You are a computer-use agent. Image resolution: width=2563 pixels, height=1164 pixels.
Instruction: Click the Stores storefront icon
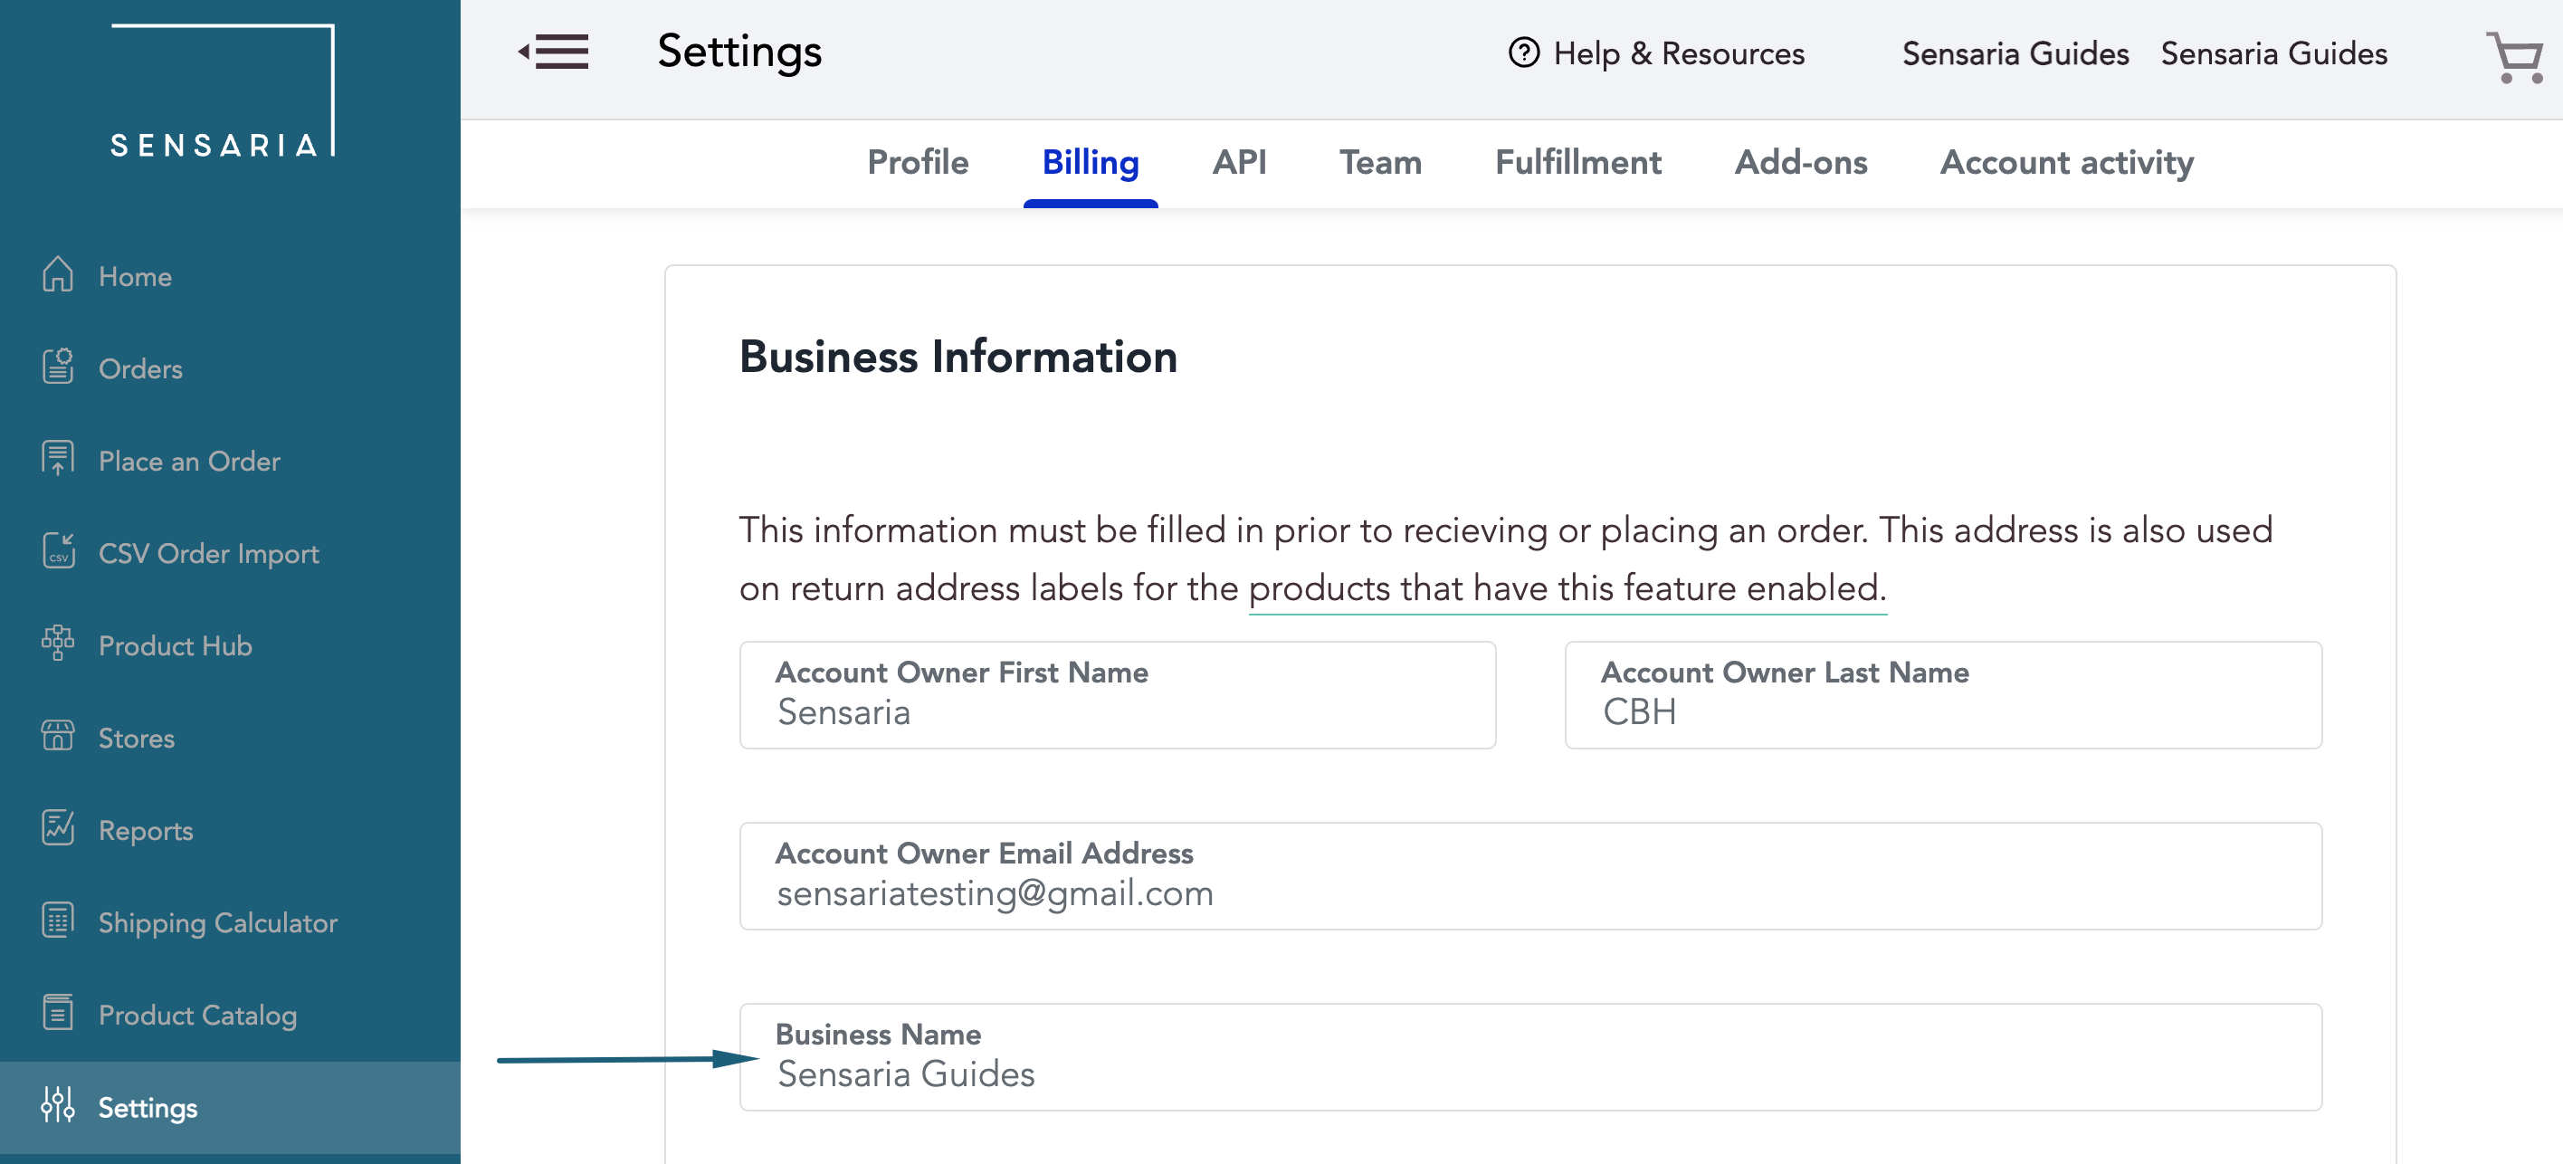coord(58,736)
